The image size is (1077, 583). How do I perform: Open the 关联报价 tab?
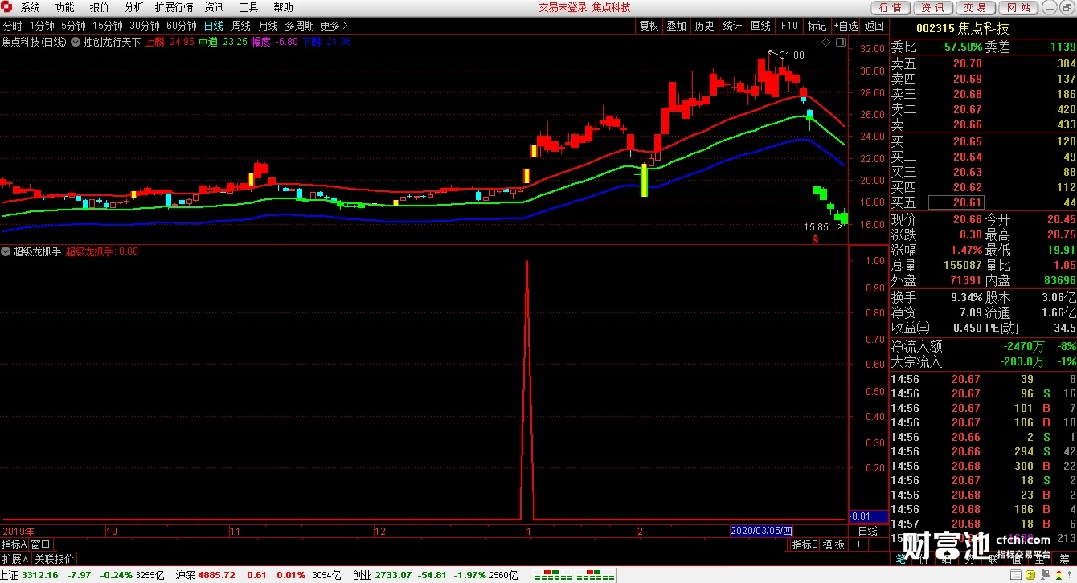tap(54, 559)
